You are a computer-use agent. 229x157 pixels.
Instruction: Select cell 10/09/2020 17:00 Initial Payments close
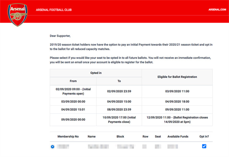click(x=119, y=120)
